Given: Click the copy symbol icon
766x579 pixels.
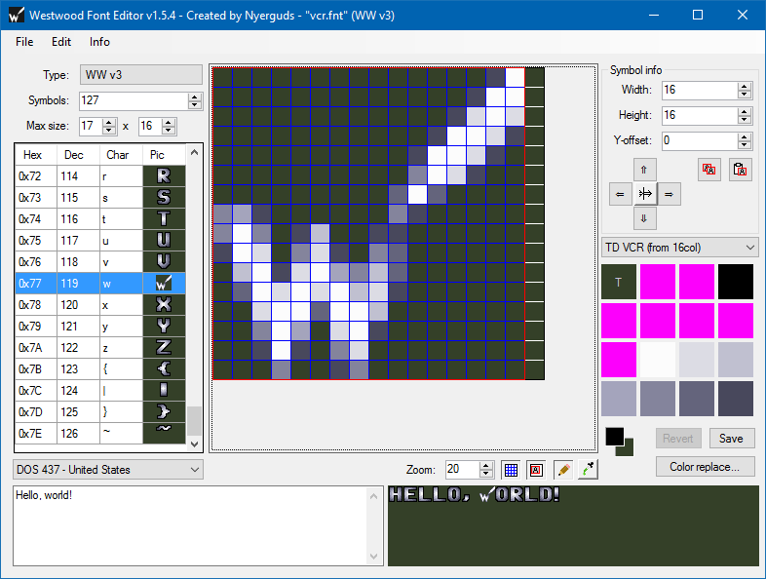Looking at the screenshot, I should (709, 170).
